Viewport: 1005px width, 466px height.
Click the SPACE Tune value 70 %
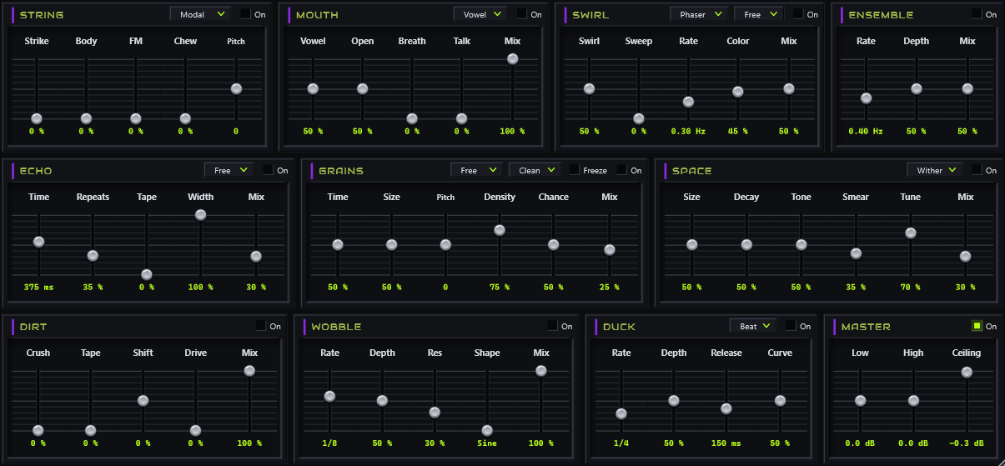[911, 287]
